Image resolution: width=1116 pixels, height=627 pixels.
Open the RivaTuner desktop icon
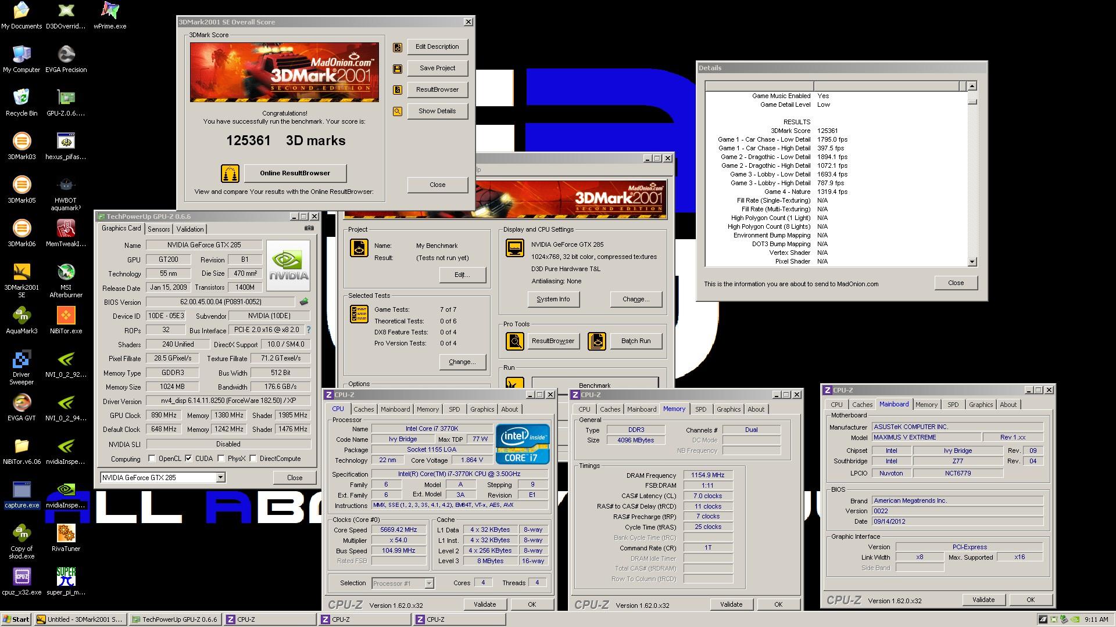66,538
